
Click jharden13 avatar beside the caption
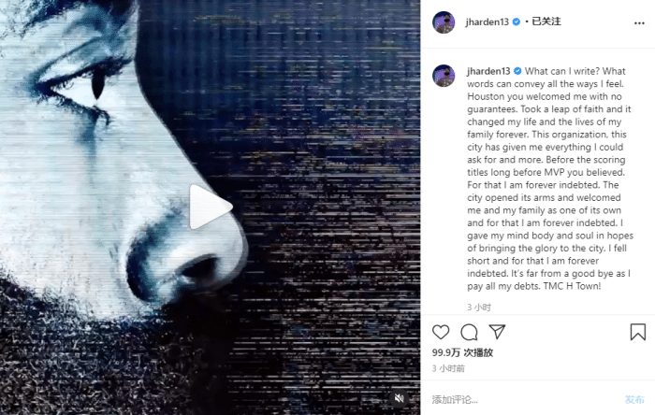[444, 76]
